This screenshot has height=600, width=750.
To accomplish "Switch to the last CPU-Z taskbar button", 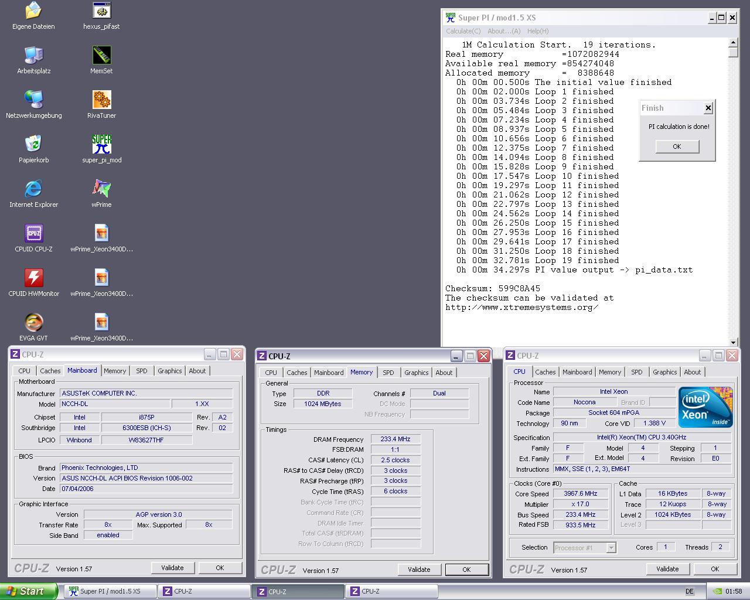I will click(391, 591).
